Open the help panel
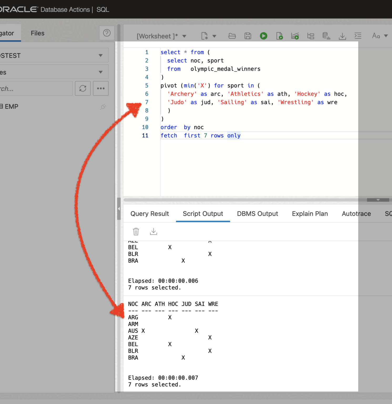392x404 pixels. [107, 33]
